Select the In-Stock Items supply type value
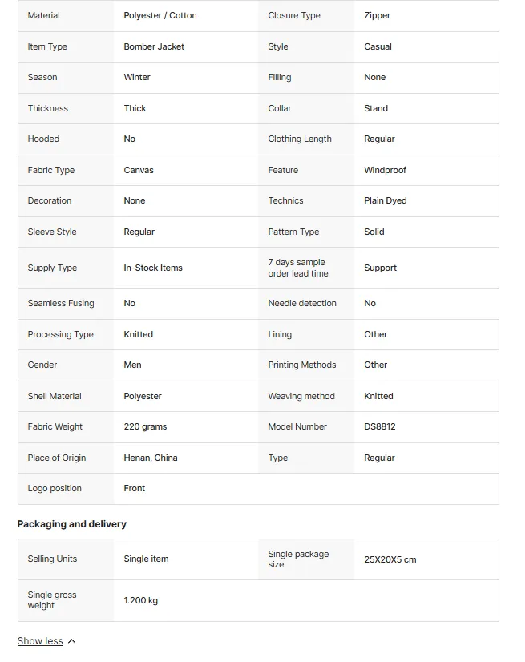 [153, 268]
